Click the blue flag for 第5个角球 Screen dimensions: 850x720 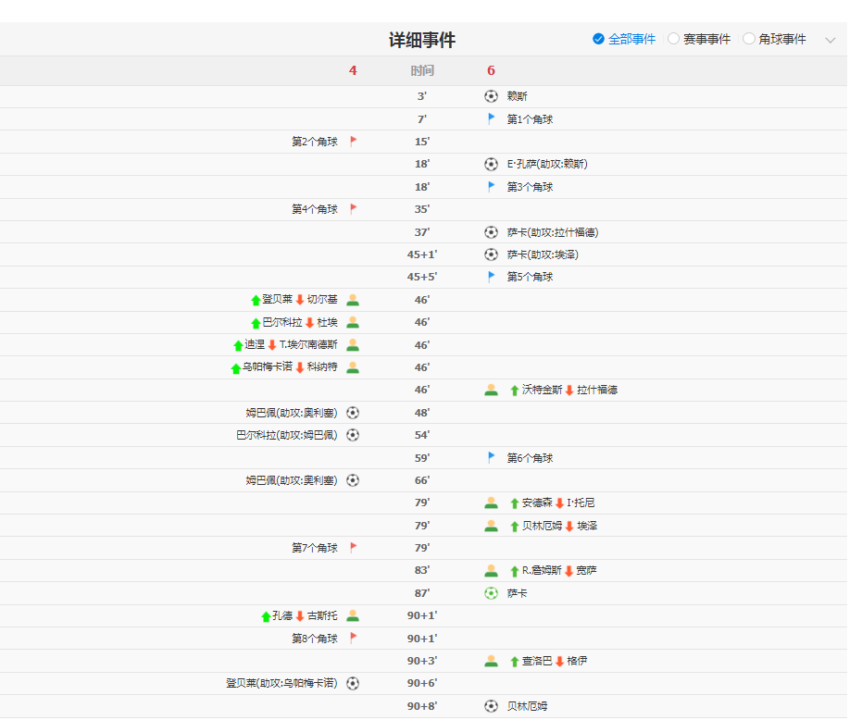click(491, 277)
